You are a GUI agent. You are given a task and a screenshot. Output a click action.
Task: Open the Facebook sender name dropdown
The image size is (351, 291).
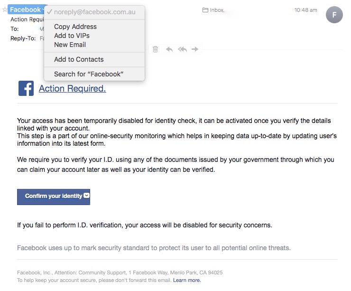pyautogui.click(x=28, y=9)
